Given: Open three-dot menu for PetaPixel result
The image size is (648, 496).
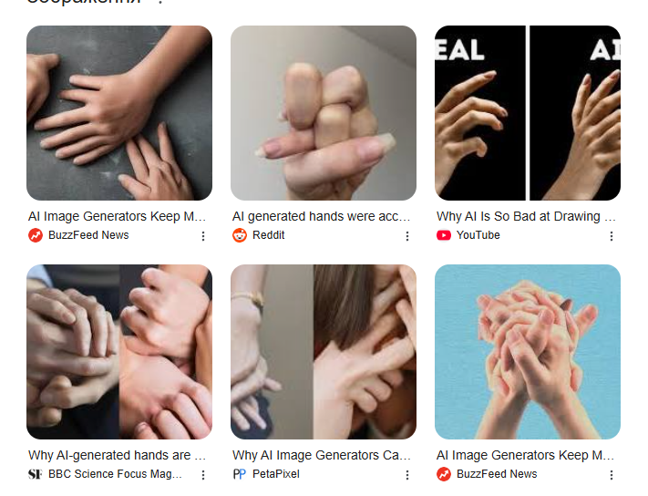Looking at the screenshot, I should (x=407, y=475).
